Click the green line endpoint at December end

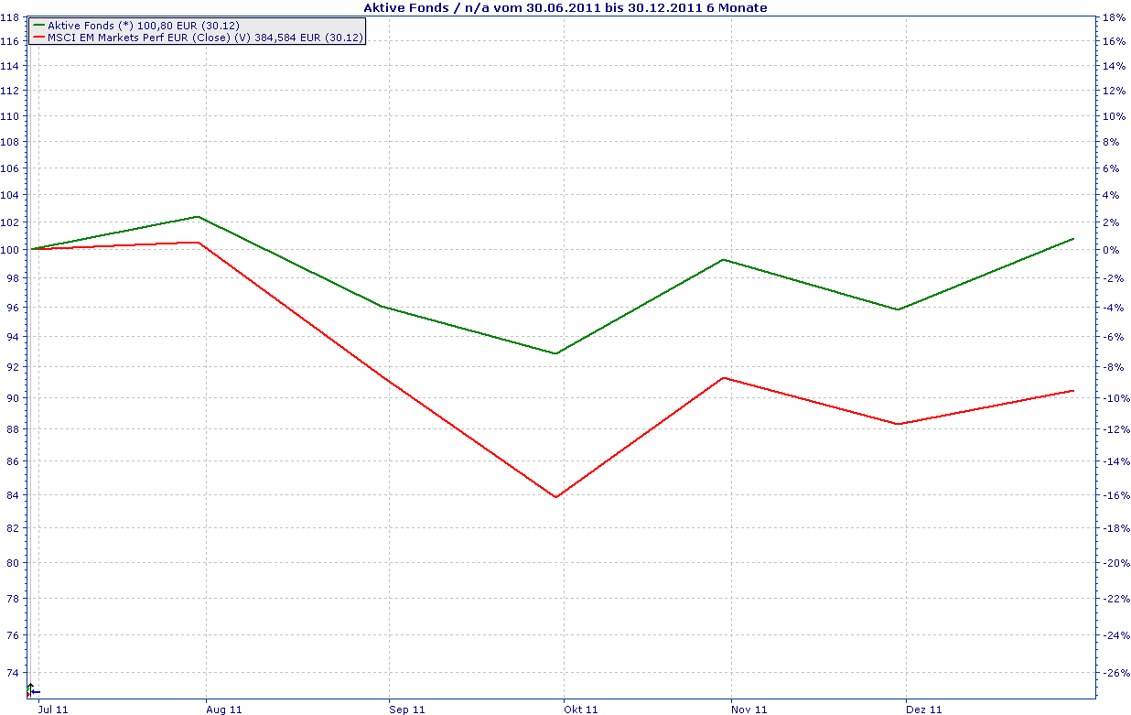1073,238
